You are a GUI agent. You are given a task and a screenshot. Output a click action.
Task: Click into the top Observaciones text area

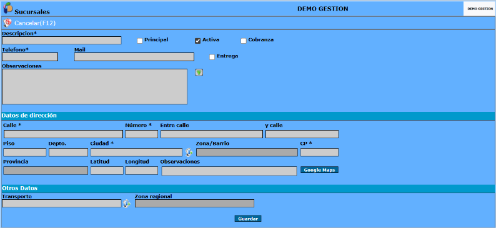click(x=94, y=87)
